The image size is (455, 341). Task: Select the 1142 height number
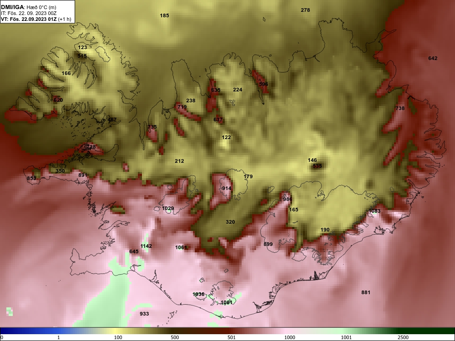146,246
